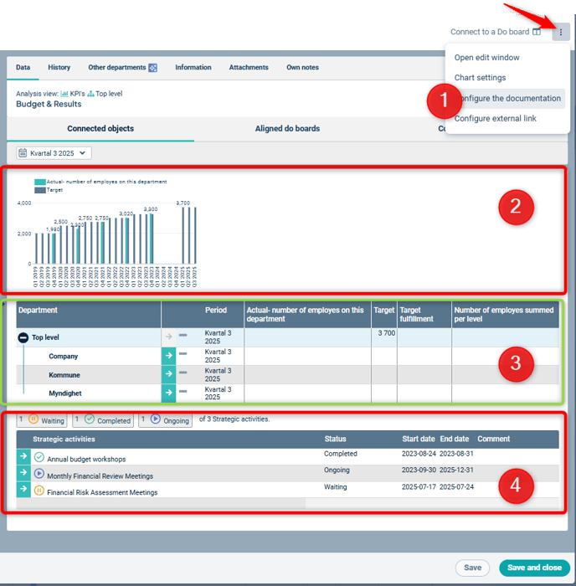Click the teal Actual legend color swatch
Viewport: 576px width, 586px height.
click(39, 182)
